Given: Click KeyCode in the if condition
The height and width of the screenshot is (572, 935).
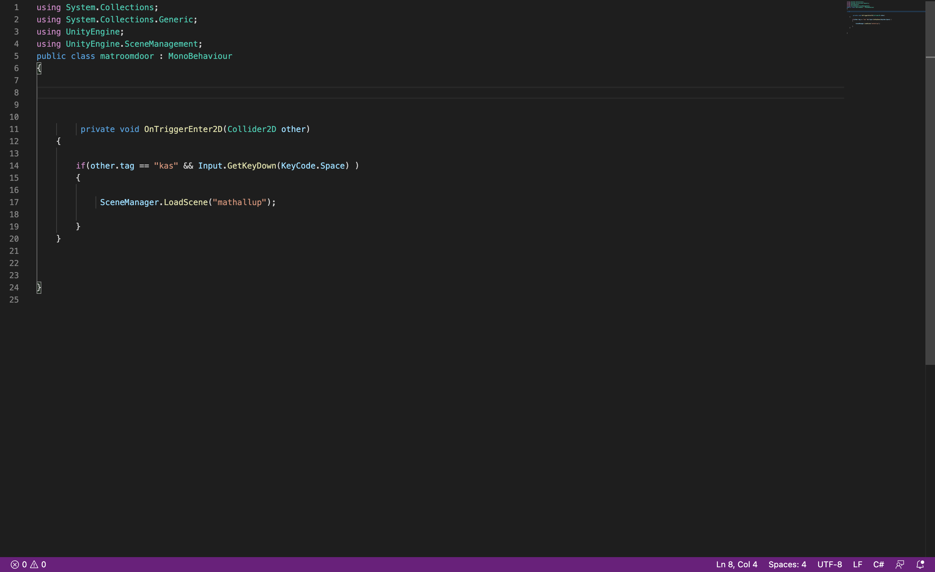Looking at the screenshot, I should pyautogui.click(x=298, y=166).
